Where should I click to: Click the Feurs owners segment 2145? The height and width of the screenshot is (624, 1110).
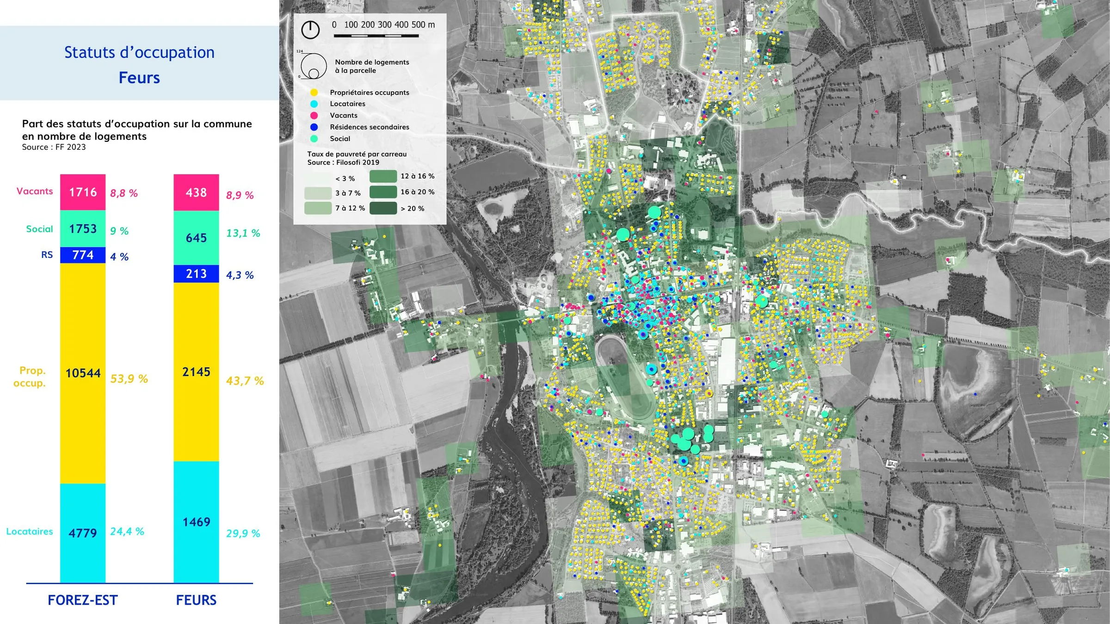point(196,372)
